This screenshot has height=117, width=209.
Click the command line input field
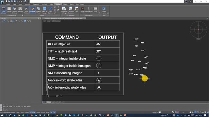[105, 110]
